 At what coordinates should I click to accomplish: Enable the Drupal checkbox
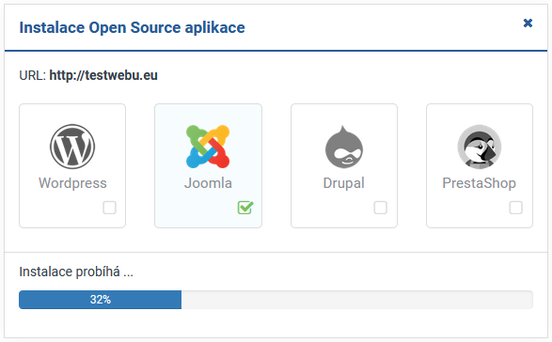tap(380, 208)
